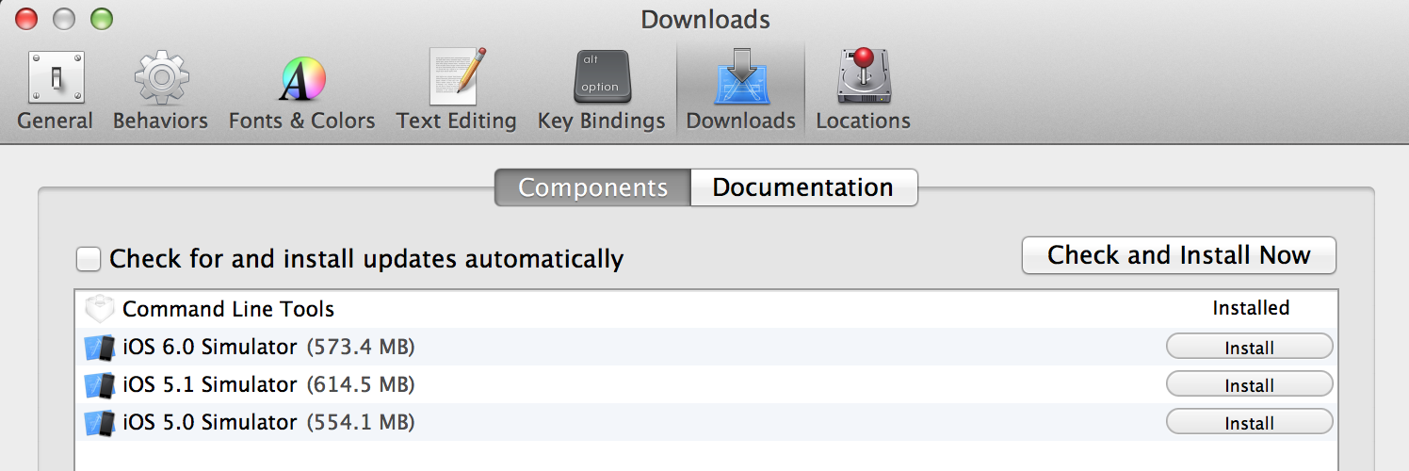Click the iOS 6.0 Simulator icon
This screenshot has height=471, width=1409.
[x=99, y=348]
